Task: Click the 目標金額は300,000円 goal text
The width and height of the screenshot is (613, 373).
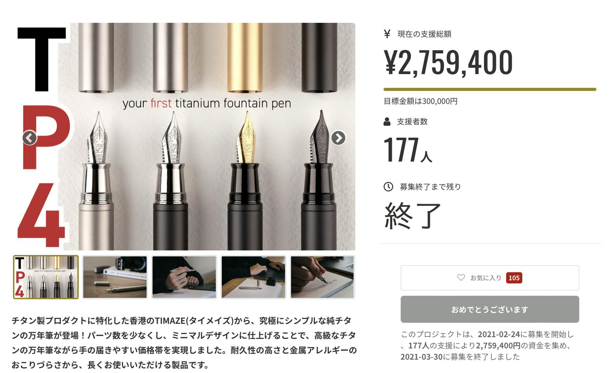Action: click(x=420, y=101)
